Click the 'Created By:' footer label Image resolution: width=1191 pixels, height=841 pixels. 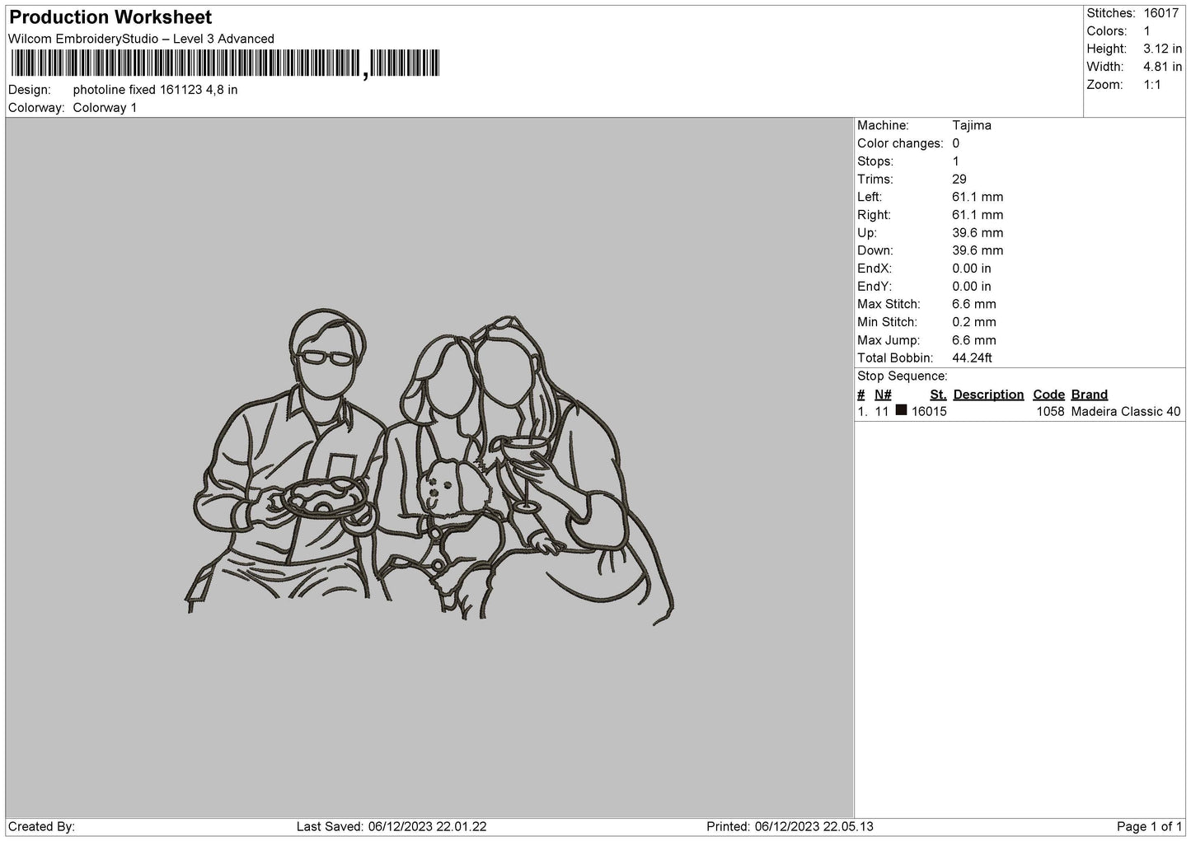[x=41, y=826]
